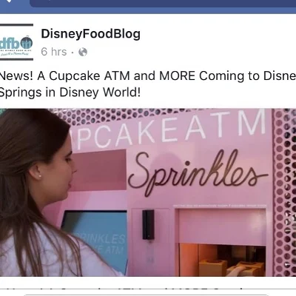Viewport: 296px width, 296px height.
Task: Open the post via the 6 hrs timestamp
Action: 54,52
